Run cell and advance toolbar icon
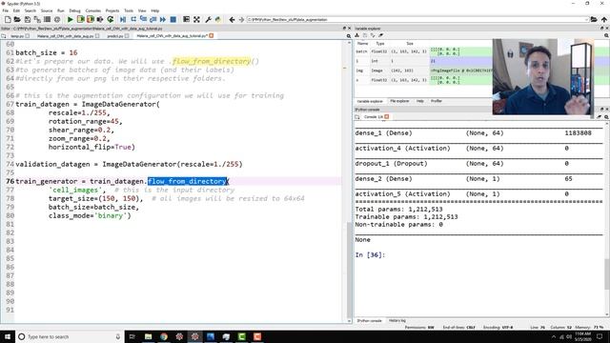The height and width of the screenshot is (343, 610). pyautogui.click(x=91, y=19)
